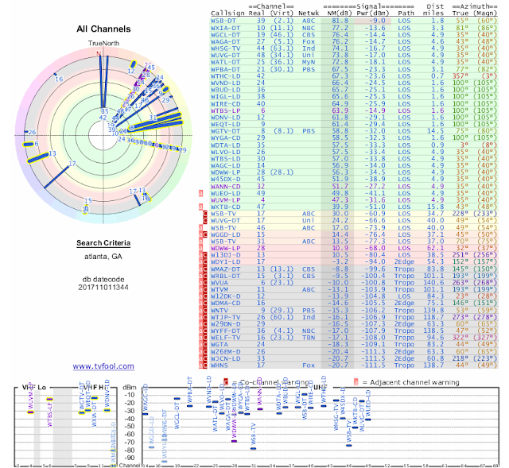
Task: Select the WTHC-LD callsign
Action: (225, 76)
